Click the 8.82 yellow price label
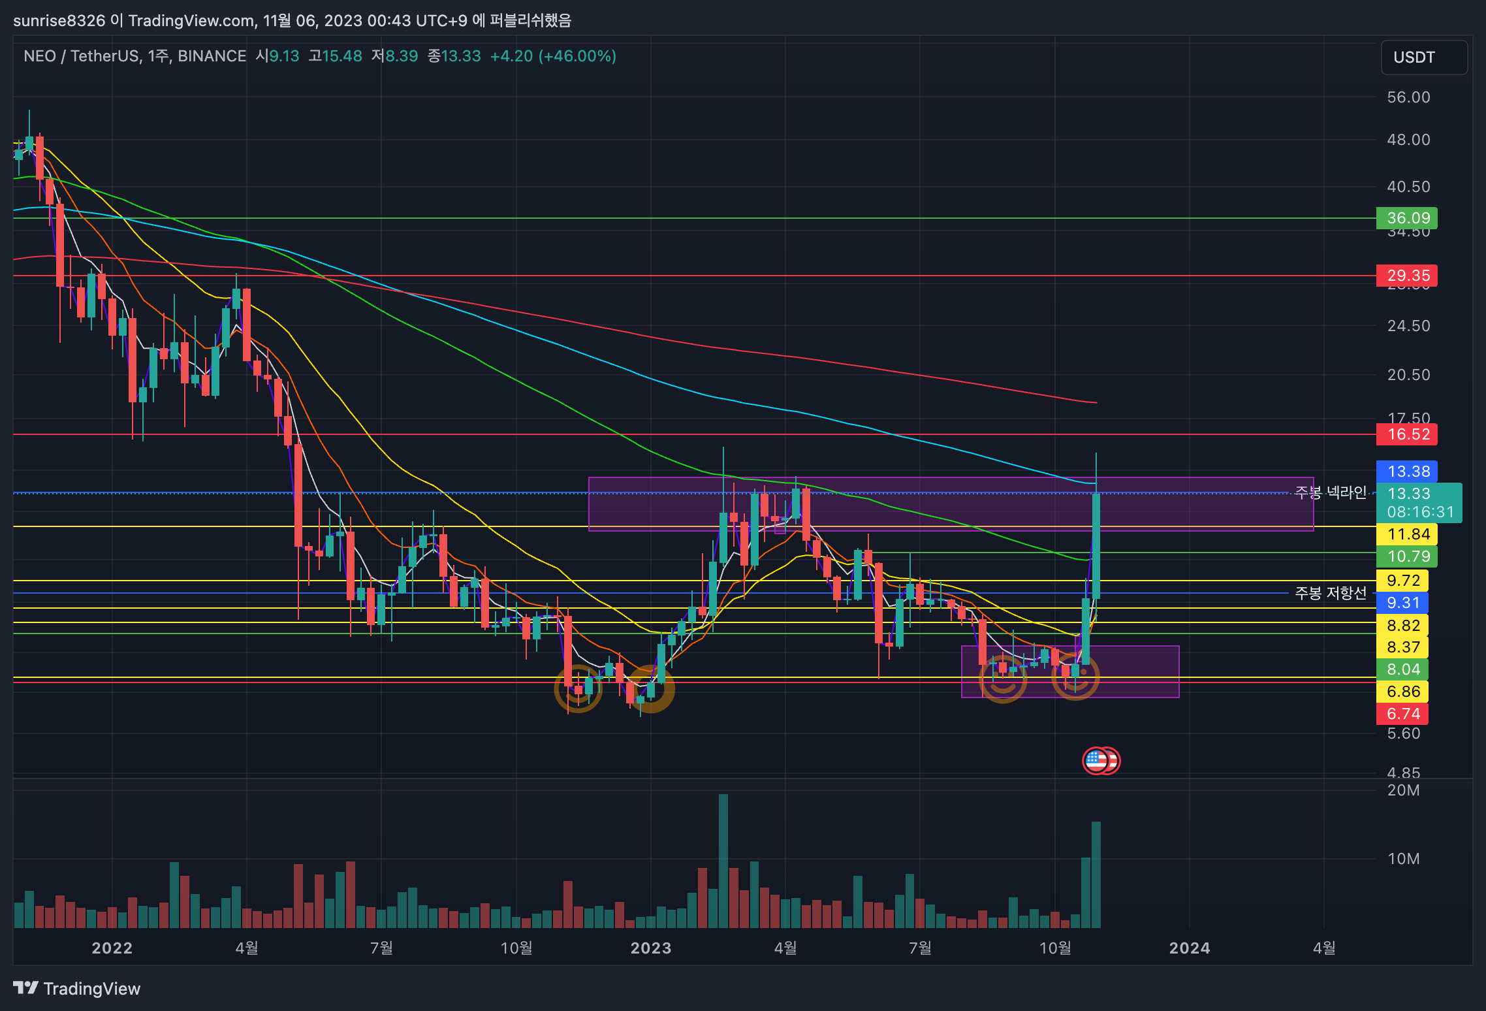 [x=1402, y=626]
